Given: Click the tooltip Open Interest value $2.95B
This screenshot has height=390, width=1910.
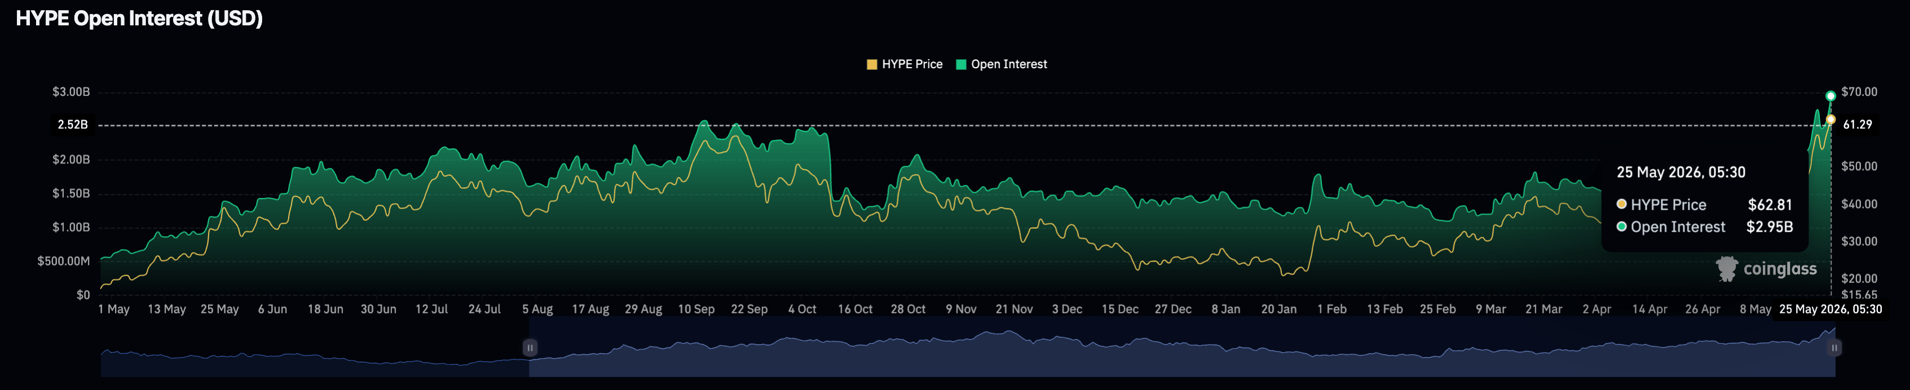Looking at the screenshot, I should point(1769,227).
